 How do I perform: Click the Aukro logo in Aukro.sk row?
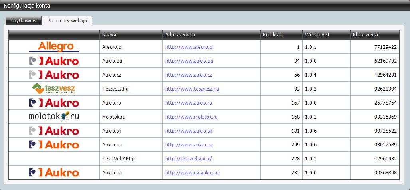coord(54,131)
